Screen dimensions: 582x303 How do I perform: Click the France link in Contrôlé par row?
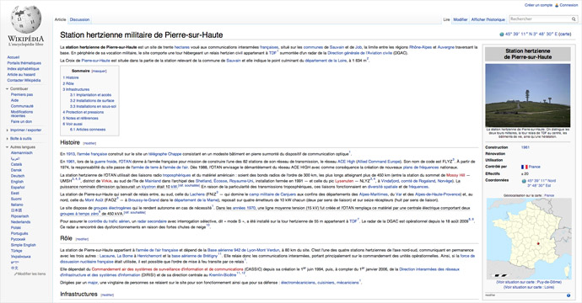(535, 167)
